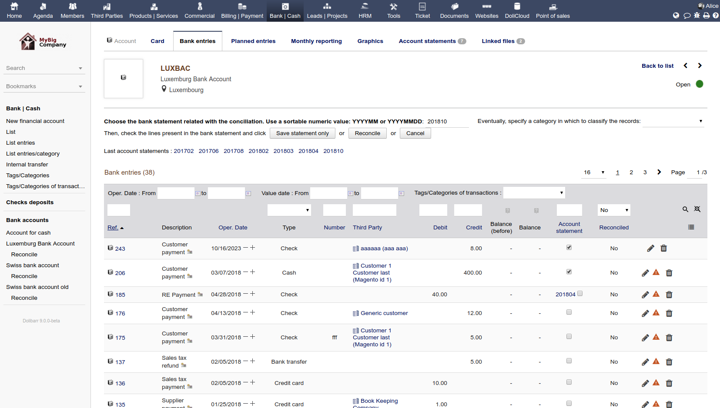This screenshot has width=720, height=408.
Task: Uncheck the statement checkbox for entry 243
Action: click(x=569, y=248)
